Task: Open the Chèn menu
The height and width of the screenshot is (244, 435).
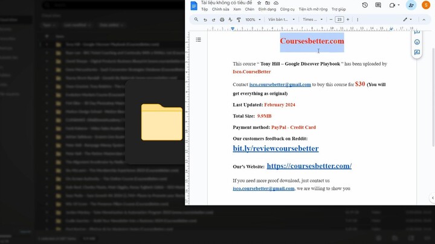Action: (x=250, y=10)
